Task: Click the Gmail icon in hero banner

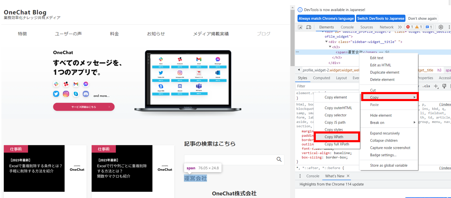Action: 76,84
